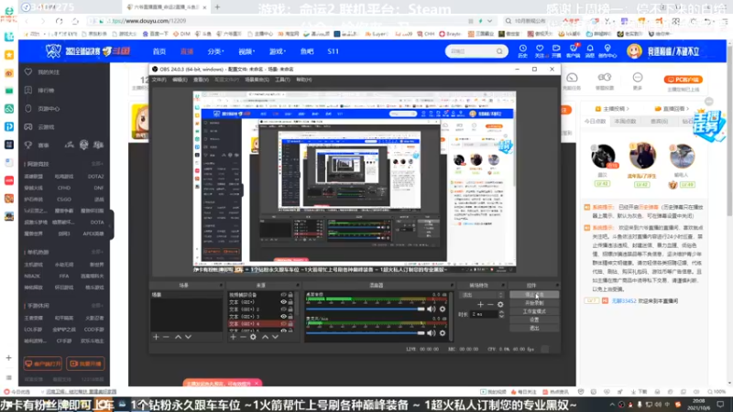Click Douyu search magnifier icon
Viewport: 733px width, 412px height.
[499, 51]
